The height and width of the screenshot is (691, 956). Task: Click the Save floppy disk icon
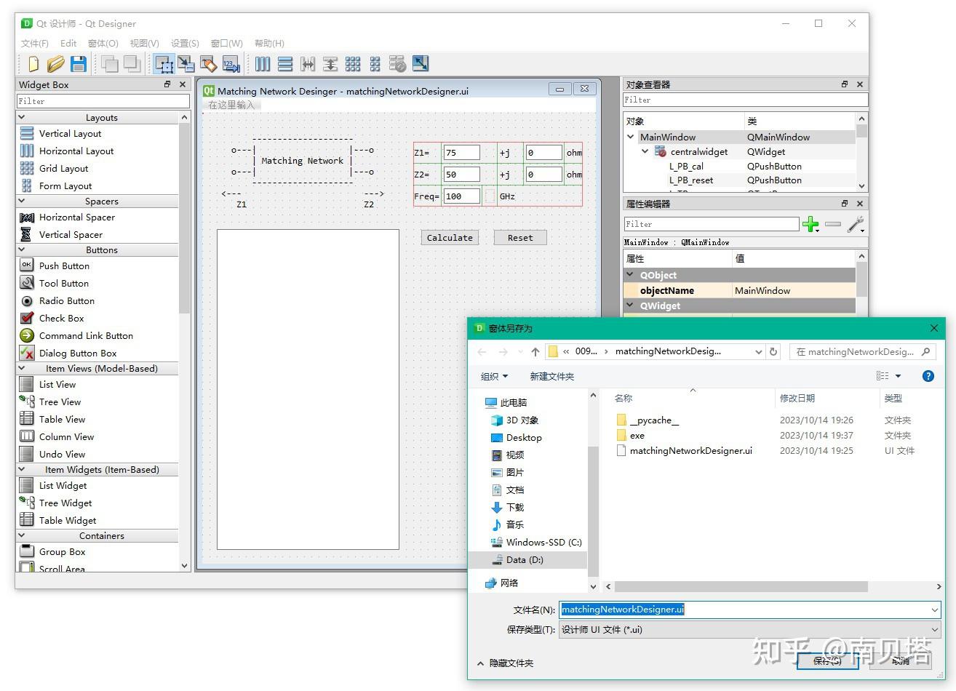[78, 64]
